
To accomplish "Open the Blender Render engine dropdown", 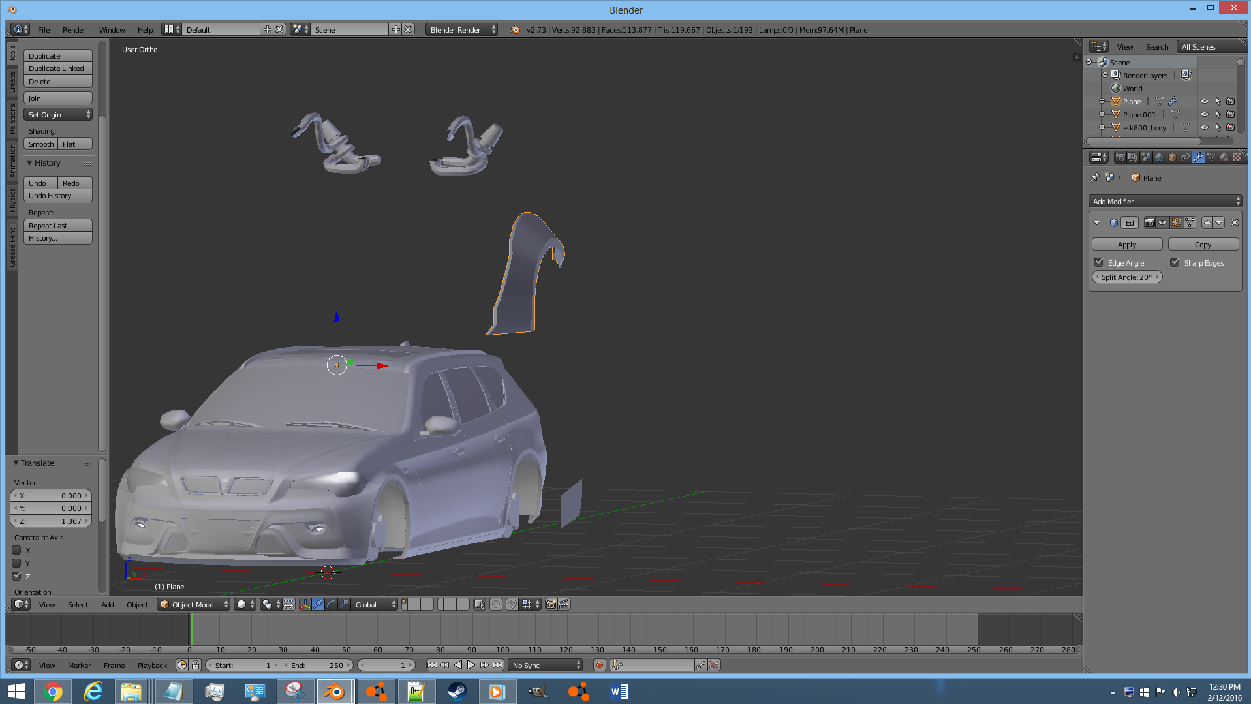I will click(461, 30).
